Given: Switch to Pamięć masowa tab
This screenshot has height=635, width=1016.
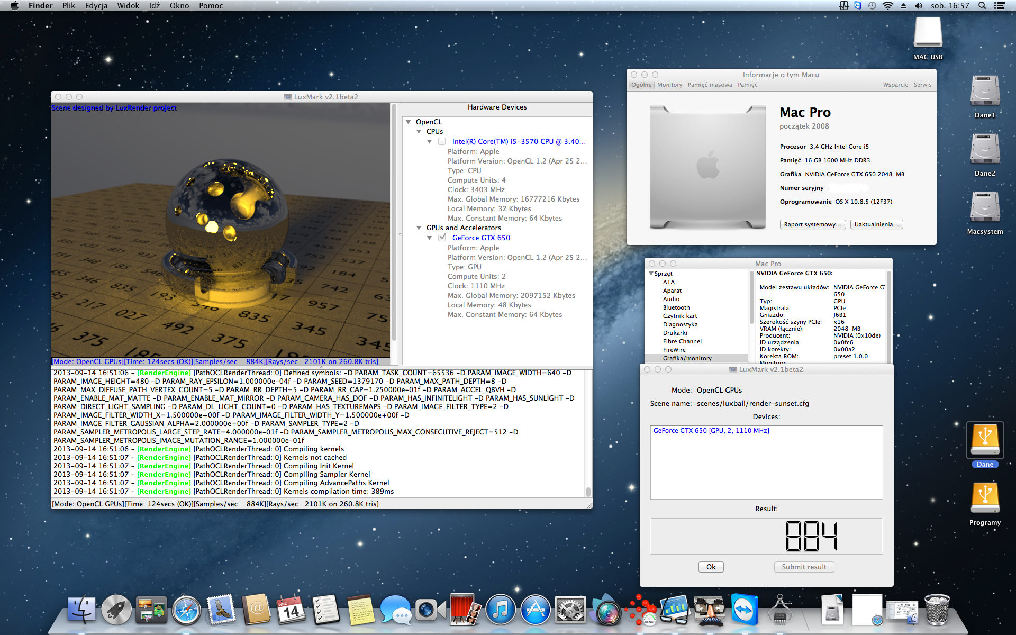Looking at the screenshot, I should (710, 85).
